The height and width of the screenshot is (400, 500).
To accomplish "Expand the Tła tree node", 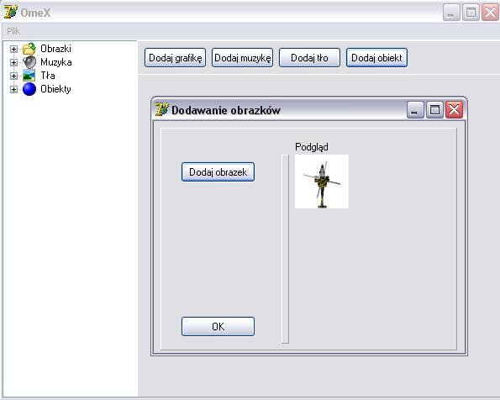I will (x=13, y=76).
